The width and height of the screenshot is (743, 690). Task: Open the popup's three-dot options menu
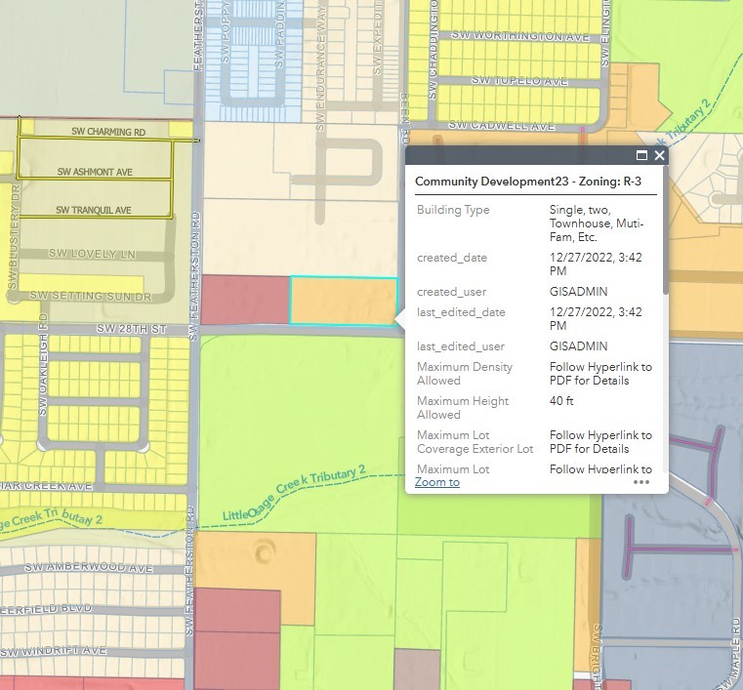point(641,481)
